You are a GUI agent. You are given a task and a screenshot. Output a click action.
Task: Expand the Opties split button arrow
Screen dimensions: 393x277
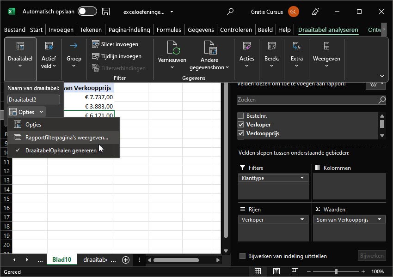coord(41,112)
